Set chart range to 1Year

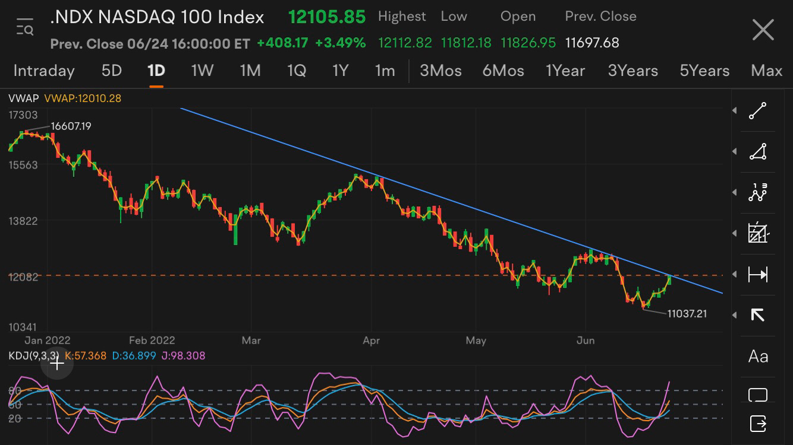coord(565,71)
